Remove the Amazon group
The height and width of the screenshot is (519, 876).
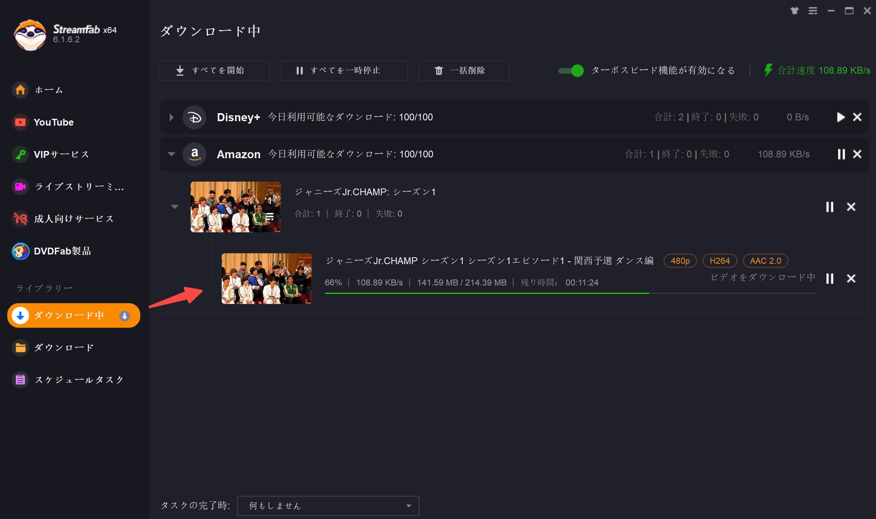[857, 154]
